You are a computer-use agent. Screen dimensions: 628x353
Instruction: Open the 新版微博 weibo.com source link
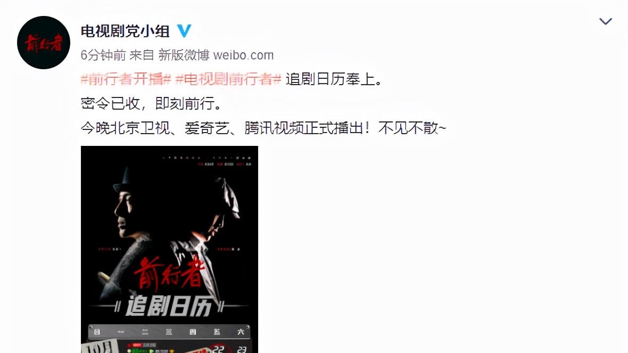216,55
